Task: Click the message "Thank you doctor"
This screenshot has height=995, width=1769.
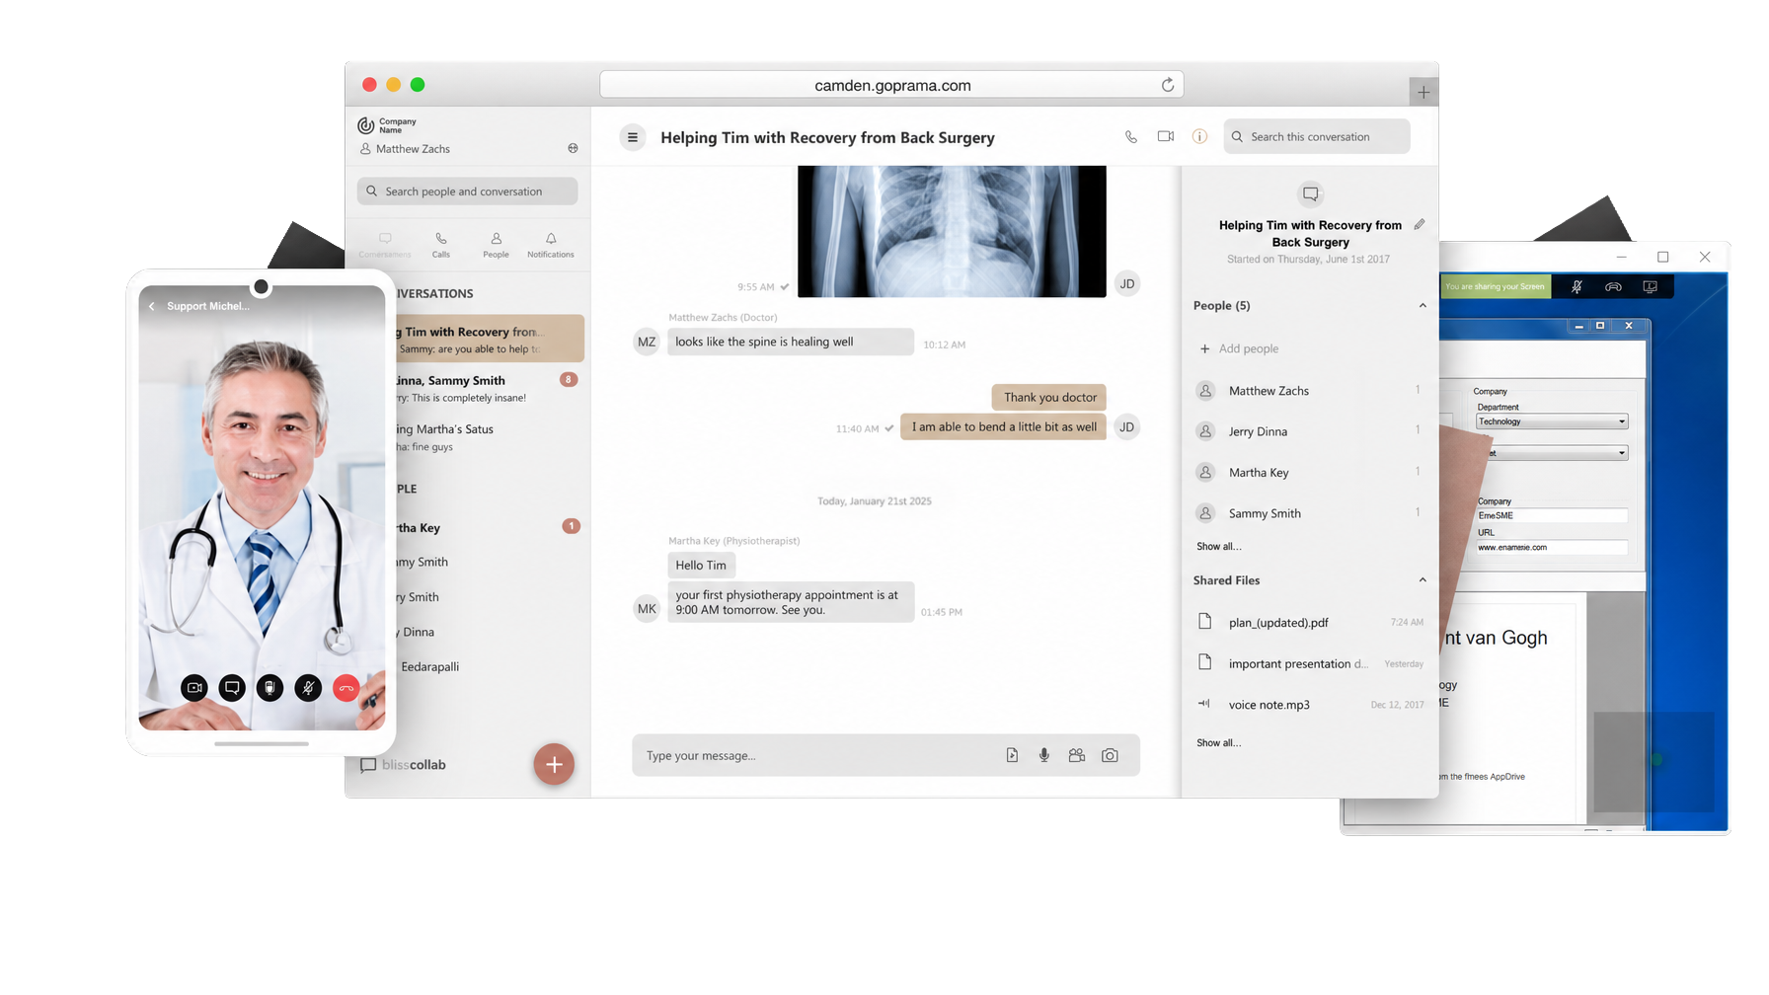Action: (x=1049, y=397)
